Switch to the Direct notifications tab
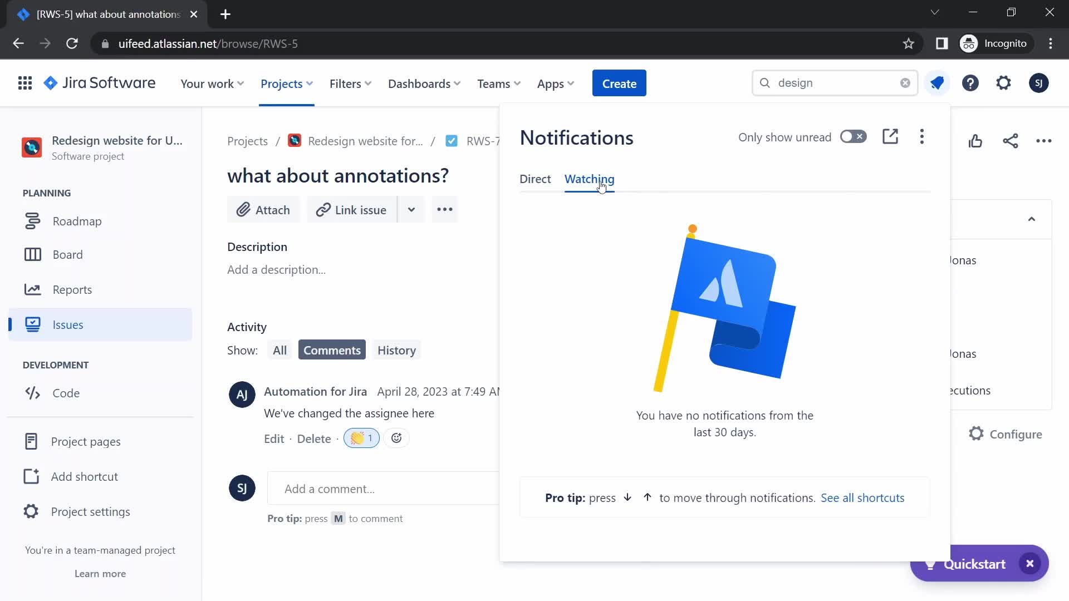This screenshot has width=1069, height=601. pyautogui.click(x=535, y=179)
